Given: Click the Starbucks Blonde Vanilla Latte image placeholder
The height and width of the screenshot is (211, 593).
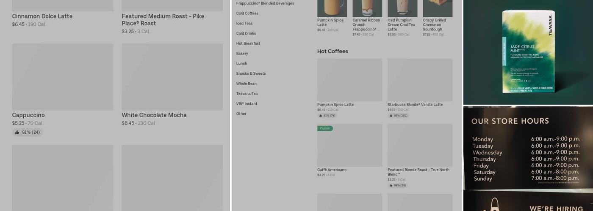Looking at the screenshot, I should click(420, 80).
